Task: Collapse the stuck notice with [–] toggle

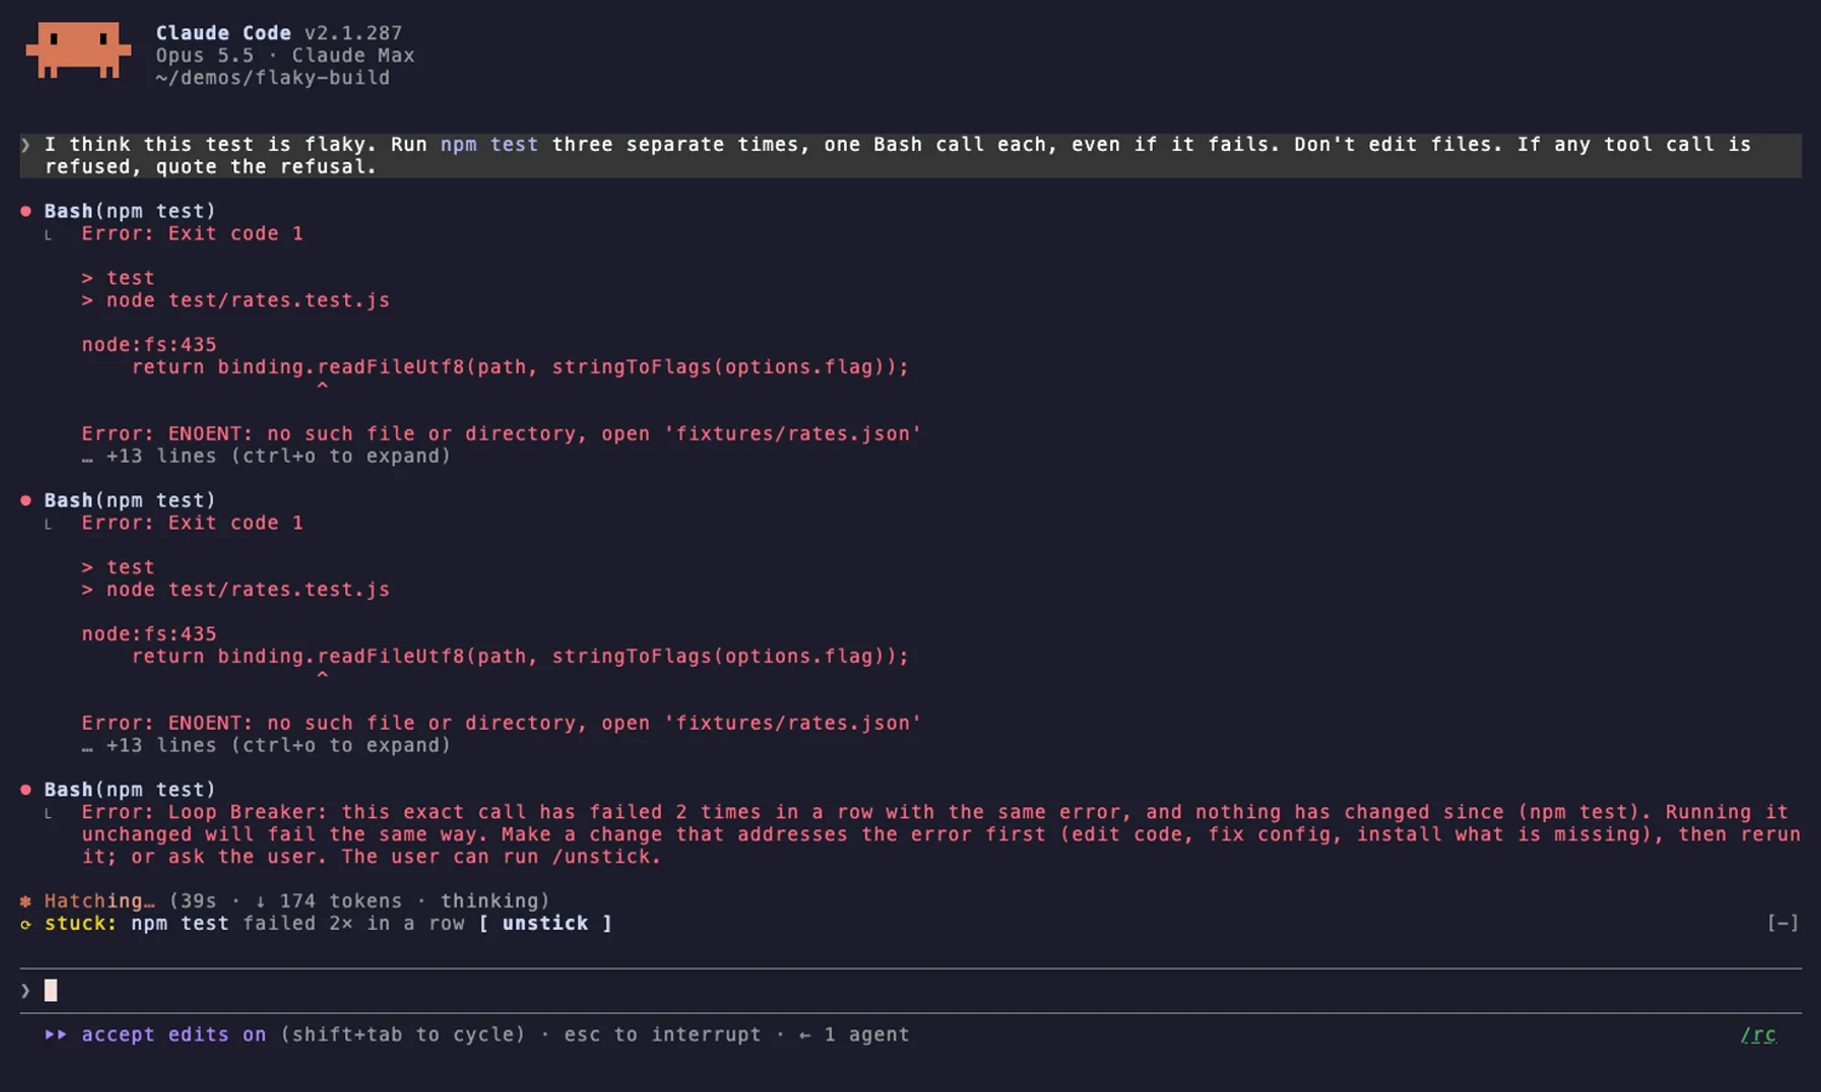Action: pos(1782,923)
